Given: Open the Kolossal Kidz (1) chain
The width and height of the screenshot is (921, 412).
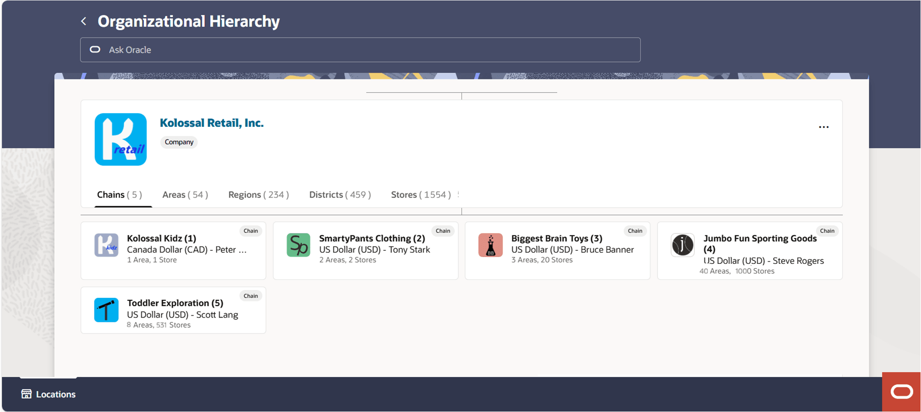Looking at the screenshot, I should (x=161, y=238).
